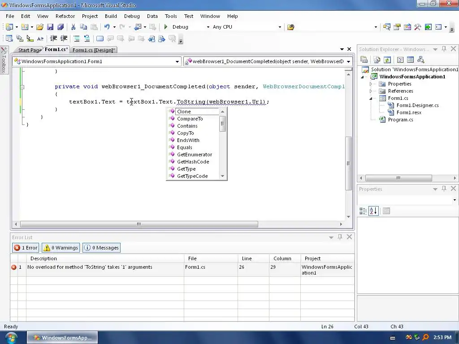Open the Object Browser toolbar icon

[407, 27]
